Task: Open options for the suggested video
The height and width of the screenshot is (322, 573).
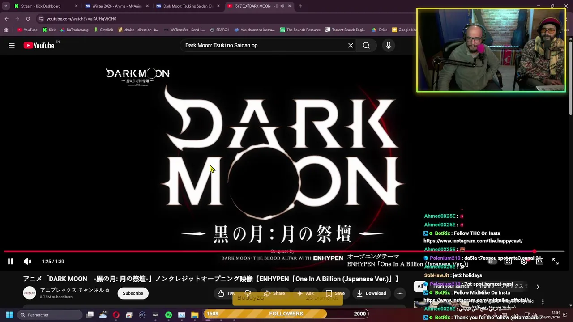Action: [543, 302]
